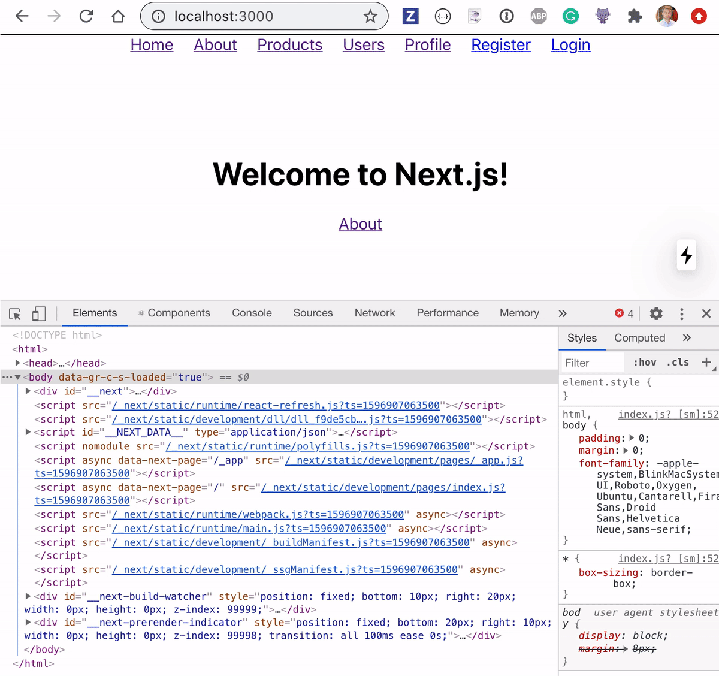Open the Users navigation link
Image resolution: width=719 pixels, height=676 pixels.
coord(364,45)
